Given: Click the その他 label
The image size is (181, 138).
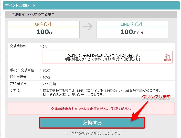Looking at the screenshot, I should (x=15, y=90).
